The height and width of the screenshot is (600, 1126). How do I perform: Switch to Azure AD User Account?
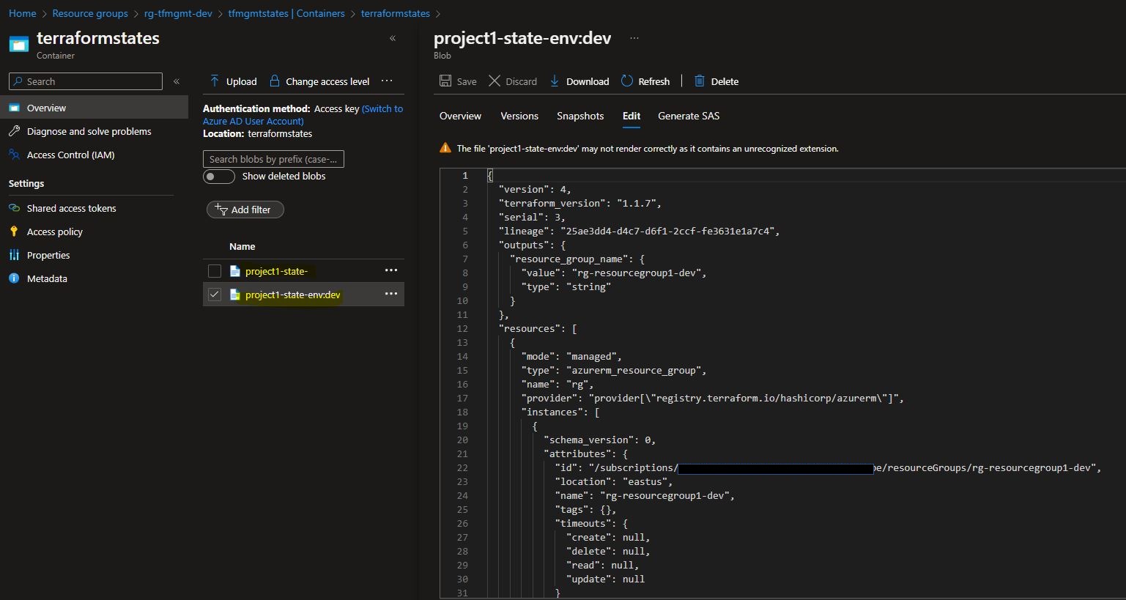tap(303, 115)
